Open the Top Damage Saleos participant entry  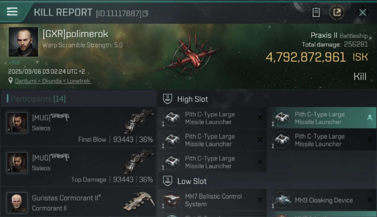coord(78,166)
